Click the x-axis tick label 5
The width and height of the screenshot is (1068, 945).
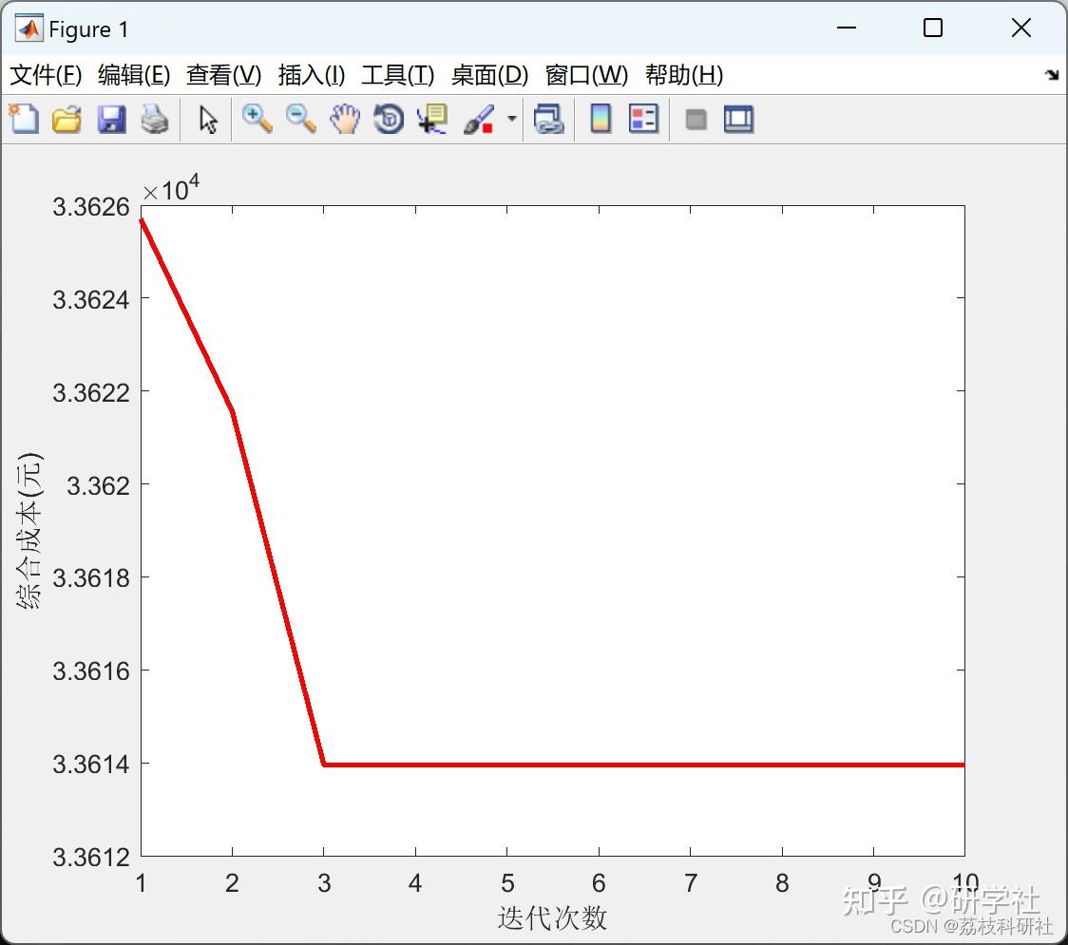(x=507, y=883)
